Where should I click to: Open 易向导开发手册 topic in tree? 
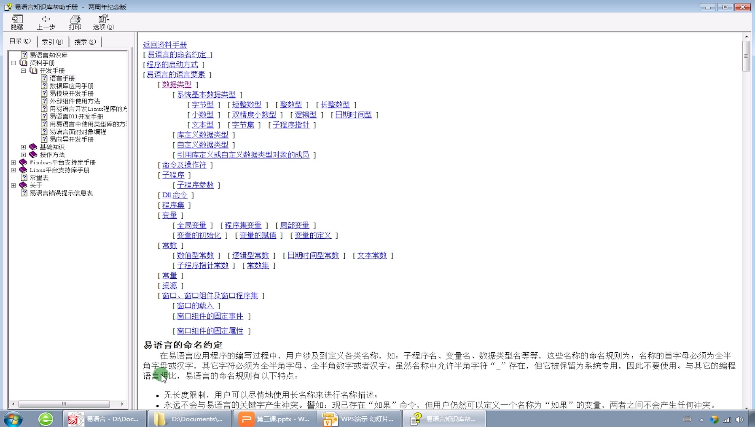[x=72, y=140]
